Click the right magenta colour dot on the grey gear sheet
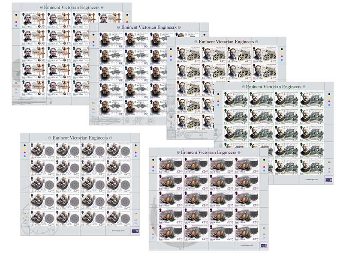The height and width of the screenshot is (257, 343). pos(135,152)
